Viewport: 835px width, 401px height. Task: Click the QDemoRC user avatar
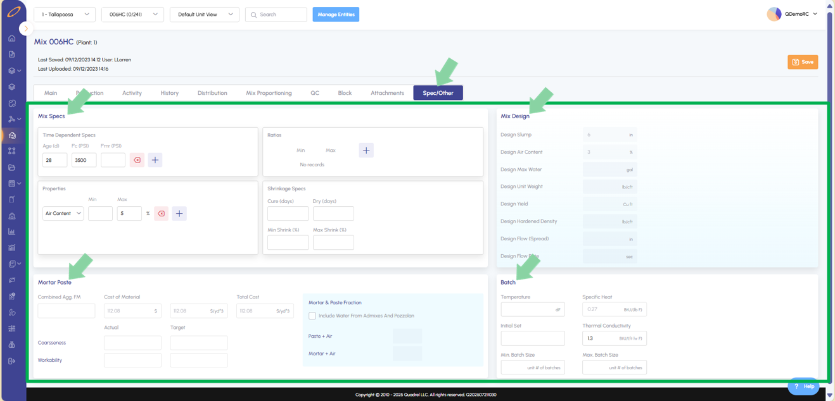click(774, 14)
